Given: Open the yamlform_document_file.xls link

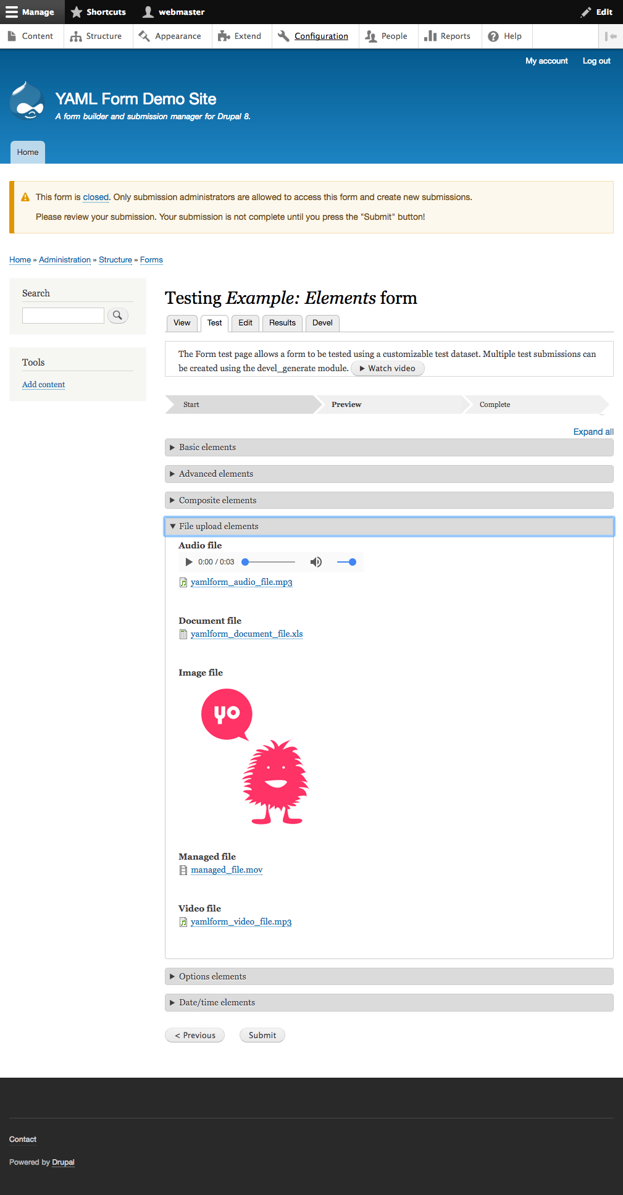Looking at the screenshot, I should point(246,634).
